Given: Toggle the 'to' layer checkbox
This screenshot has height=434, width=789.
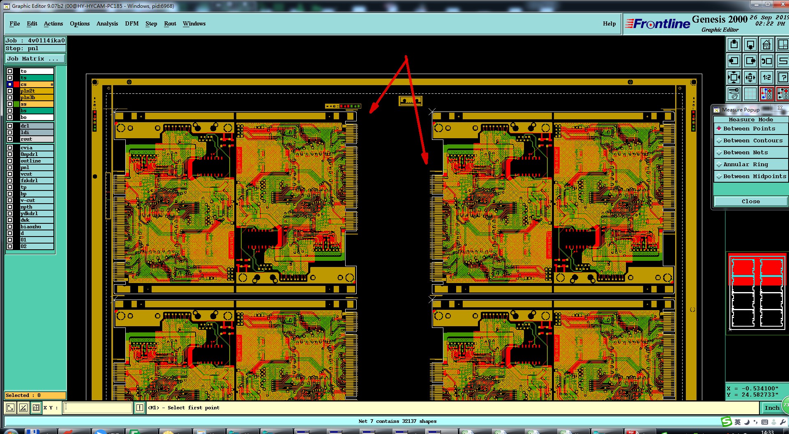Looking at the screenshot, I should click(x=10, y=71).
